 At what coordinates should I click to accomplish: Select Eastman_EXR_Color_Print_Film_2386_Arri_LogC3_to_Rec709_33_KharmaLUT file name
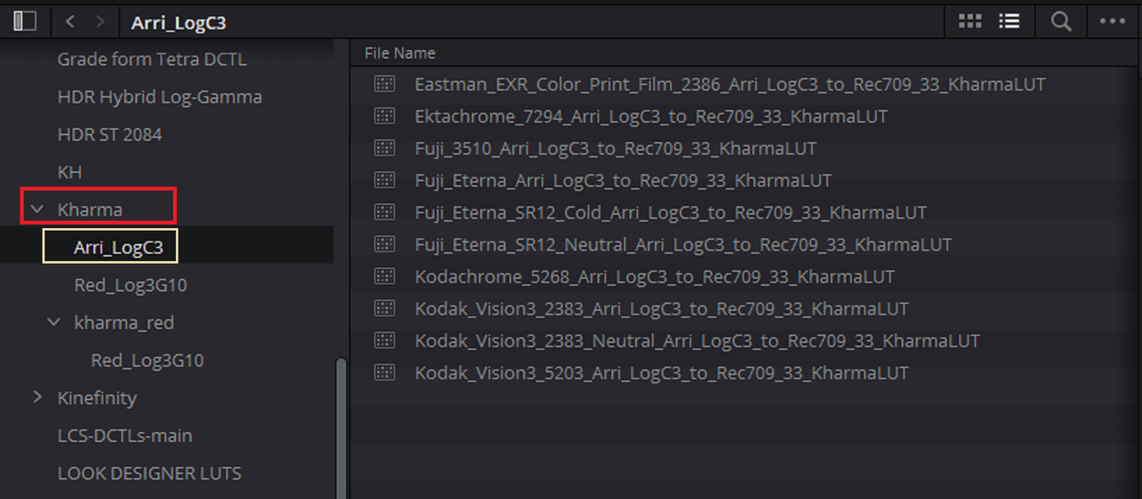click(730, 85)
